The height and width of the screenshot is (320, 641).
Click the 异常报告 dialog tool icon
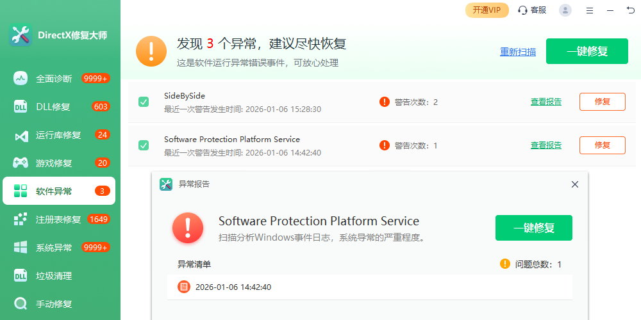166,184
